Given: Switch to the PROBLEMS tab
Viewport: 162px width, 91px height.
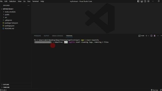Looking at the screenshot, I should [x=37, y=36].
